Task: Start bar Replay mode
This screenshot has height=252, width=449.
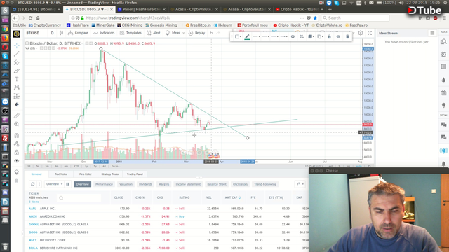Action: [196, 33]
